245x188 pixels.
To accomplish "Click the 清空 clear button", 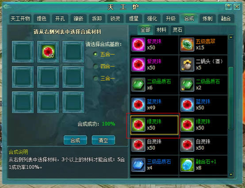I will [103, 140].
